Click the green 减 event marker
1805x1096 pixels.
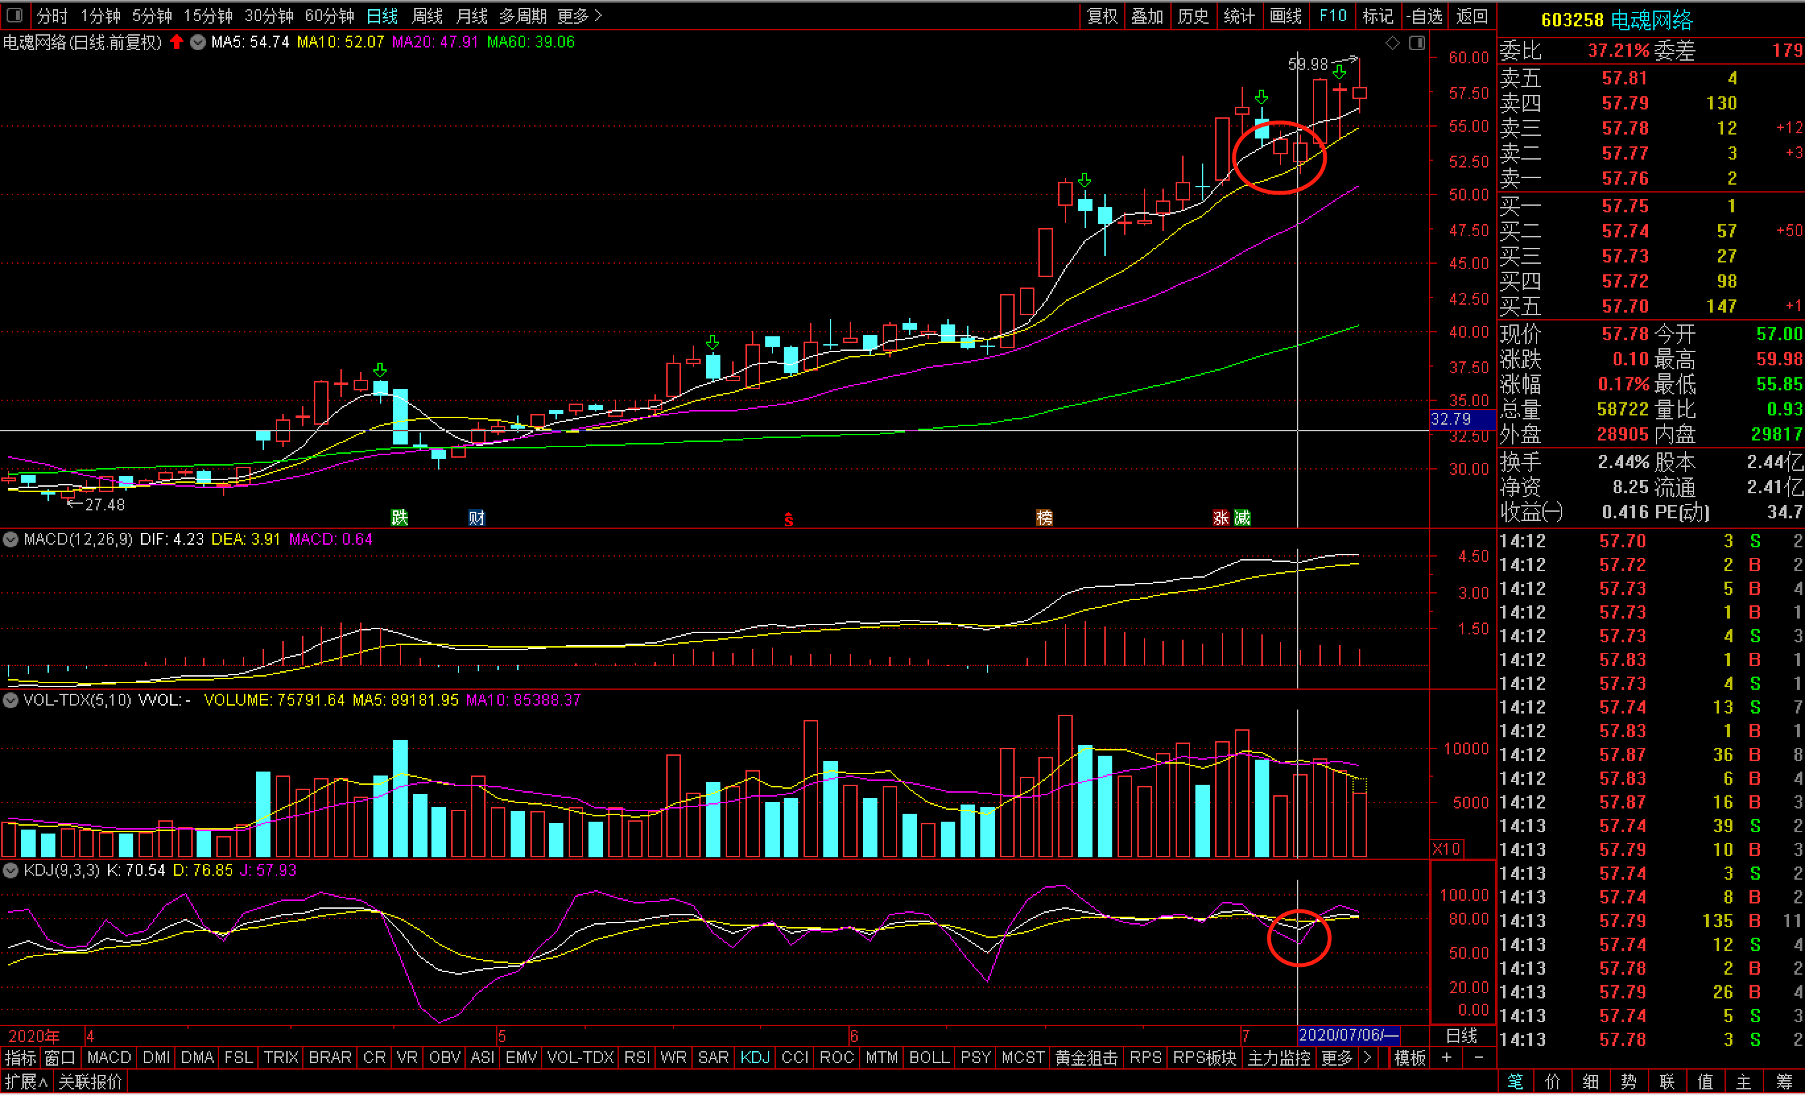[x=1242, y=518]
